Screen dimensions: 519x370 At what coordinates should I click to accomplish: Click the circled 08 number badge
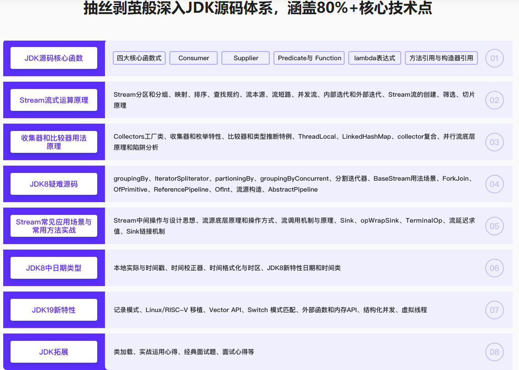(x=494, y=352)
